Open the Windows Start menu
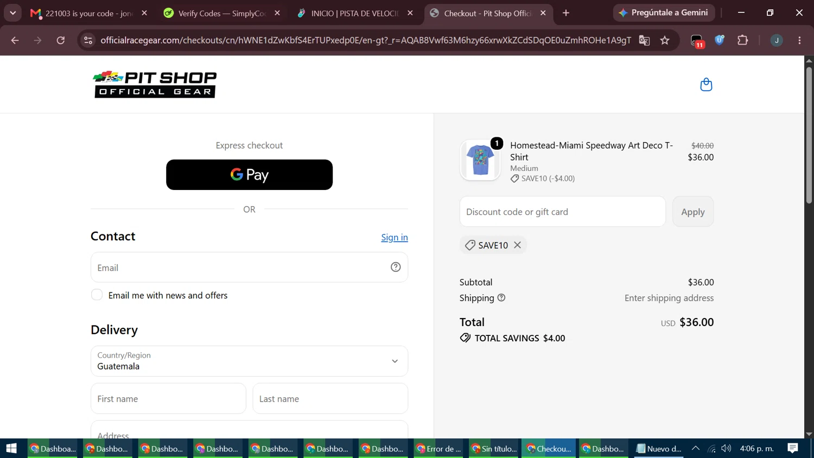This screenshot has width=814, height=458. pos(11,448)
